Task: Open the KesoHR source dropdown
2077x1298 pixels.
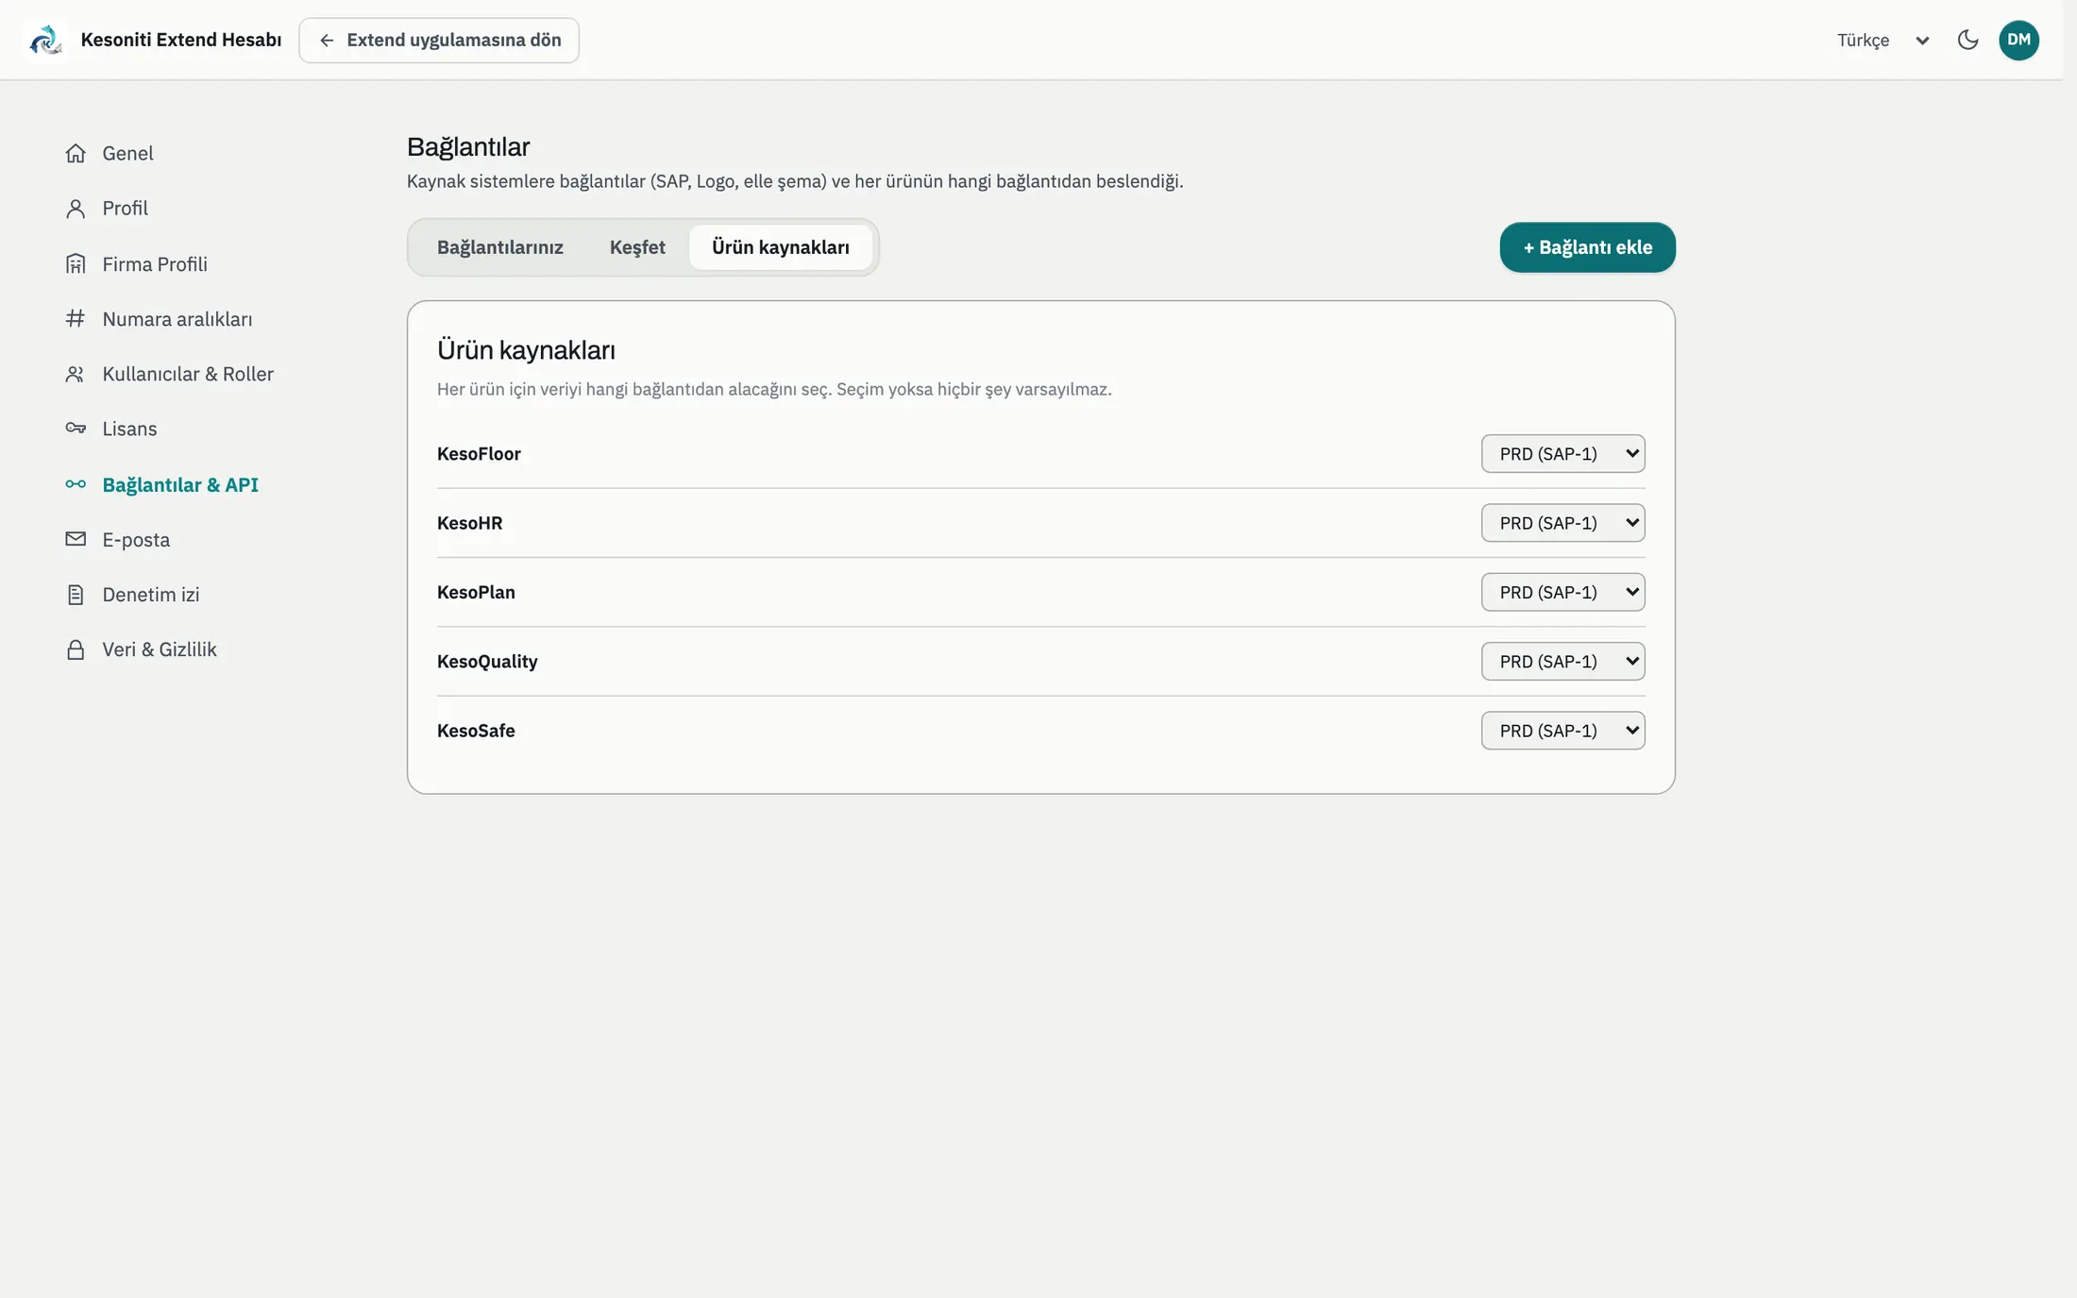Action: (x=1562, y=523)
